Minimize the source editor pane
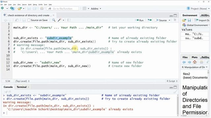The image size is (211, 118). tap(171, 16)
